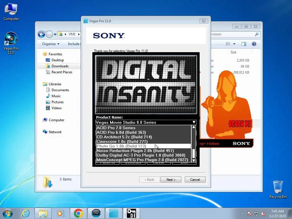Choose ACID Pro 6.0d (Build 363)
Viewport: 292px width, 219px height.
144,132
